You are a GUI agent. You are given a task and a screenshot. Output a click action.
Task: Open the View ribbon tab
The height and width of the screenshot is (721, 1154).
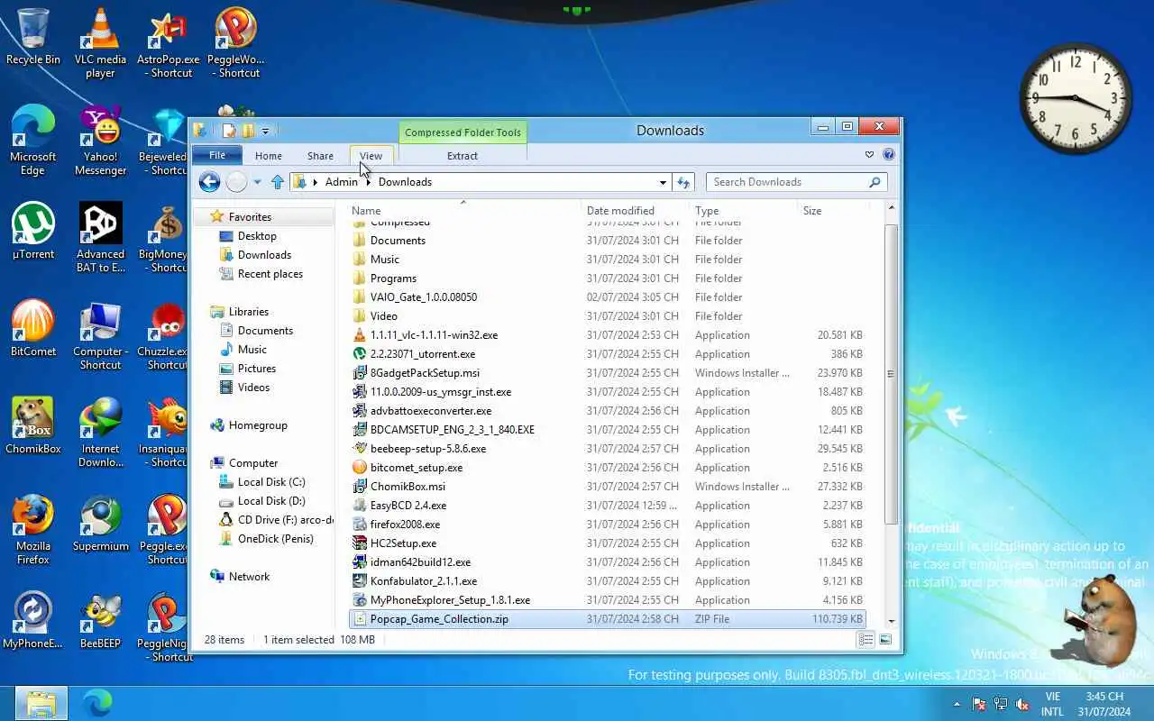point(371,156)
